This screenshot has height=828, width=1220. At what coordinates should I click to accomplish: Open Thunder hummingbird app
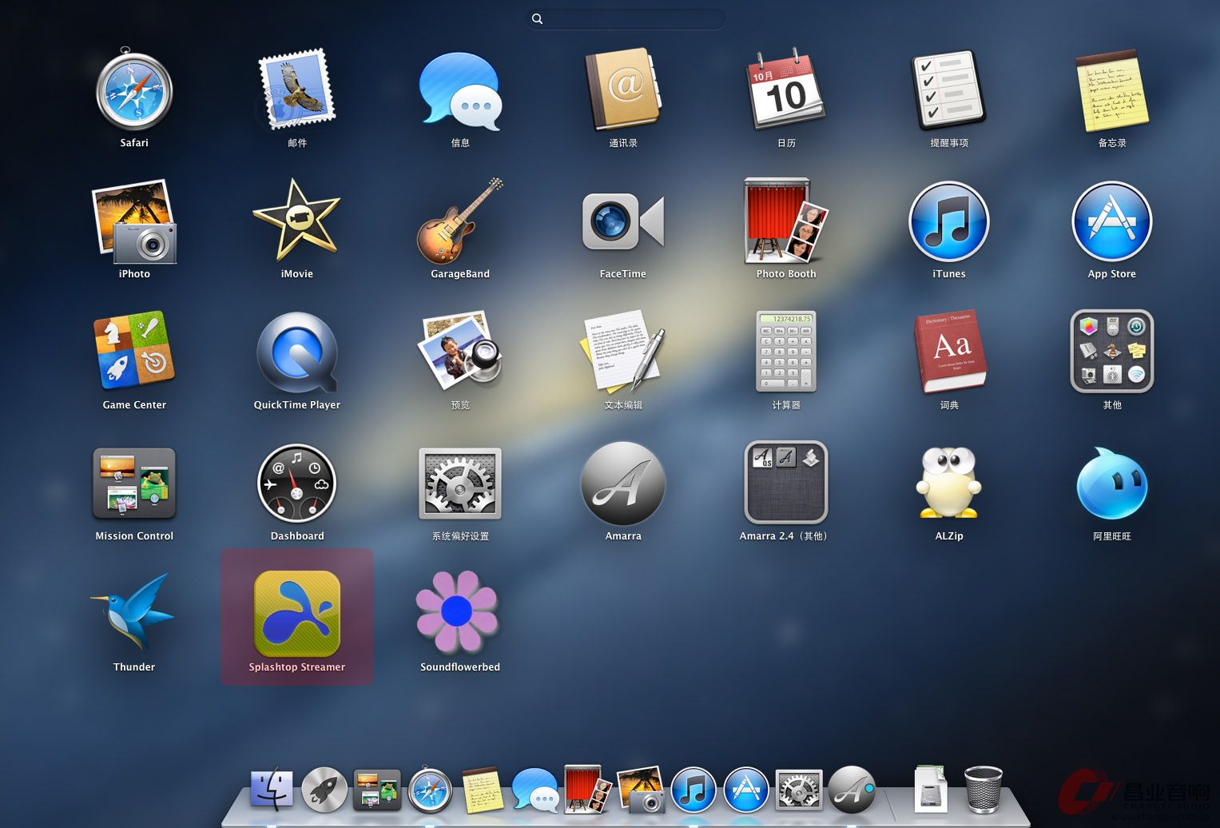coord(134,612)
